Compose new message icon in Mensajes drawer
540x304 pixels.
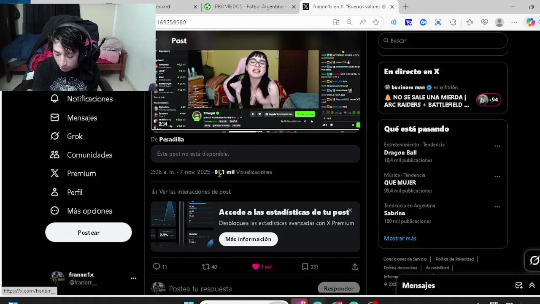tap(519, 285)
